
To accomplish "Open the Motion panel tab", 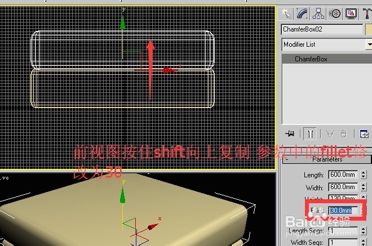I will click(335, 14).
